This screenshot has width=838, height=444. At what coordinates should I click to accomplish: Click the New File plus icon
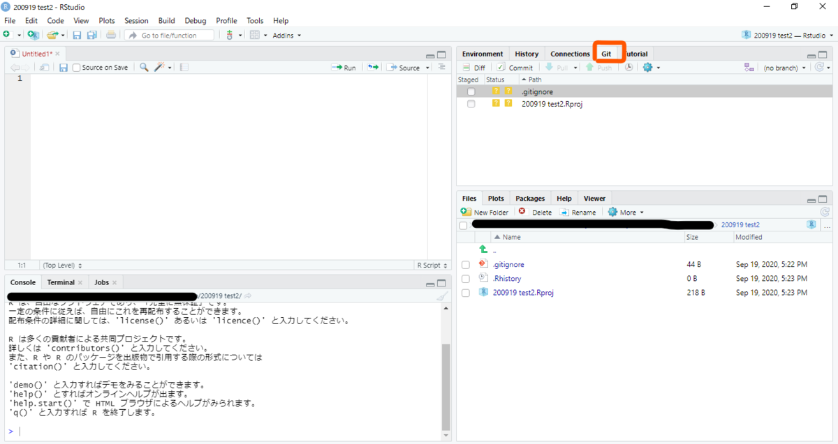[6, 35]
